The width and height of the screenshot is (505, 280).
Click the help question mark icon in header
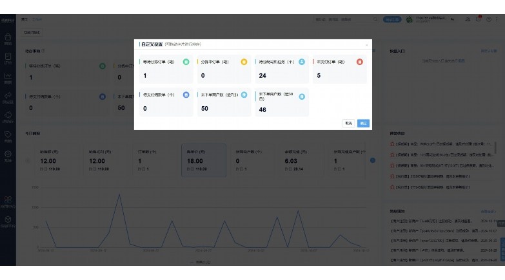tap(489, 19)
